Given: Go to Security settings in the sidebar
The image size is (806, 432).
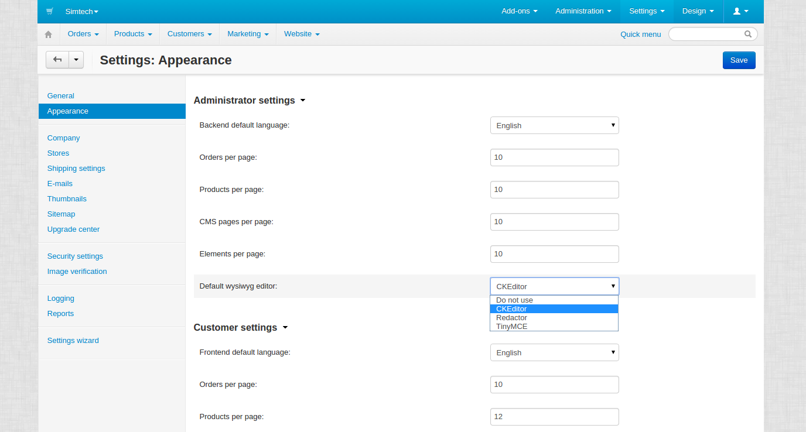Looking at the screenshot, I should [75, 256].
